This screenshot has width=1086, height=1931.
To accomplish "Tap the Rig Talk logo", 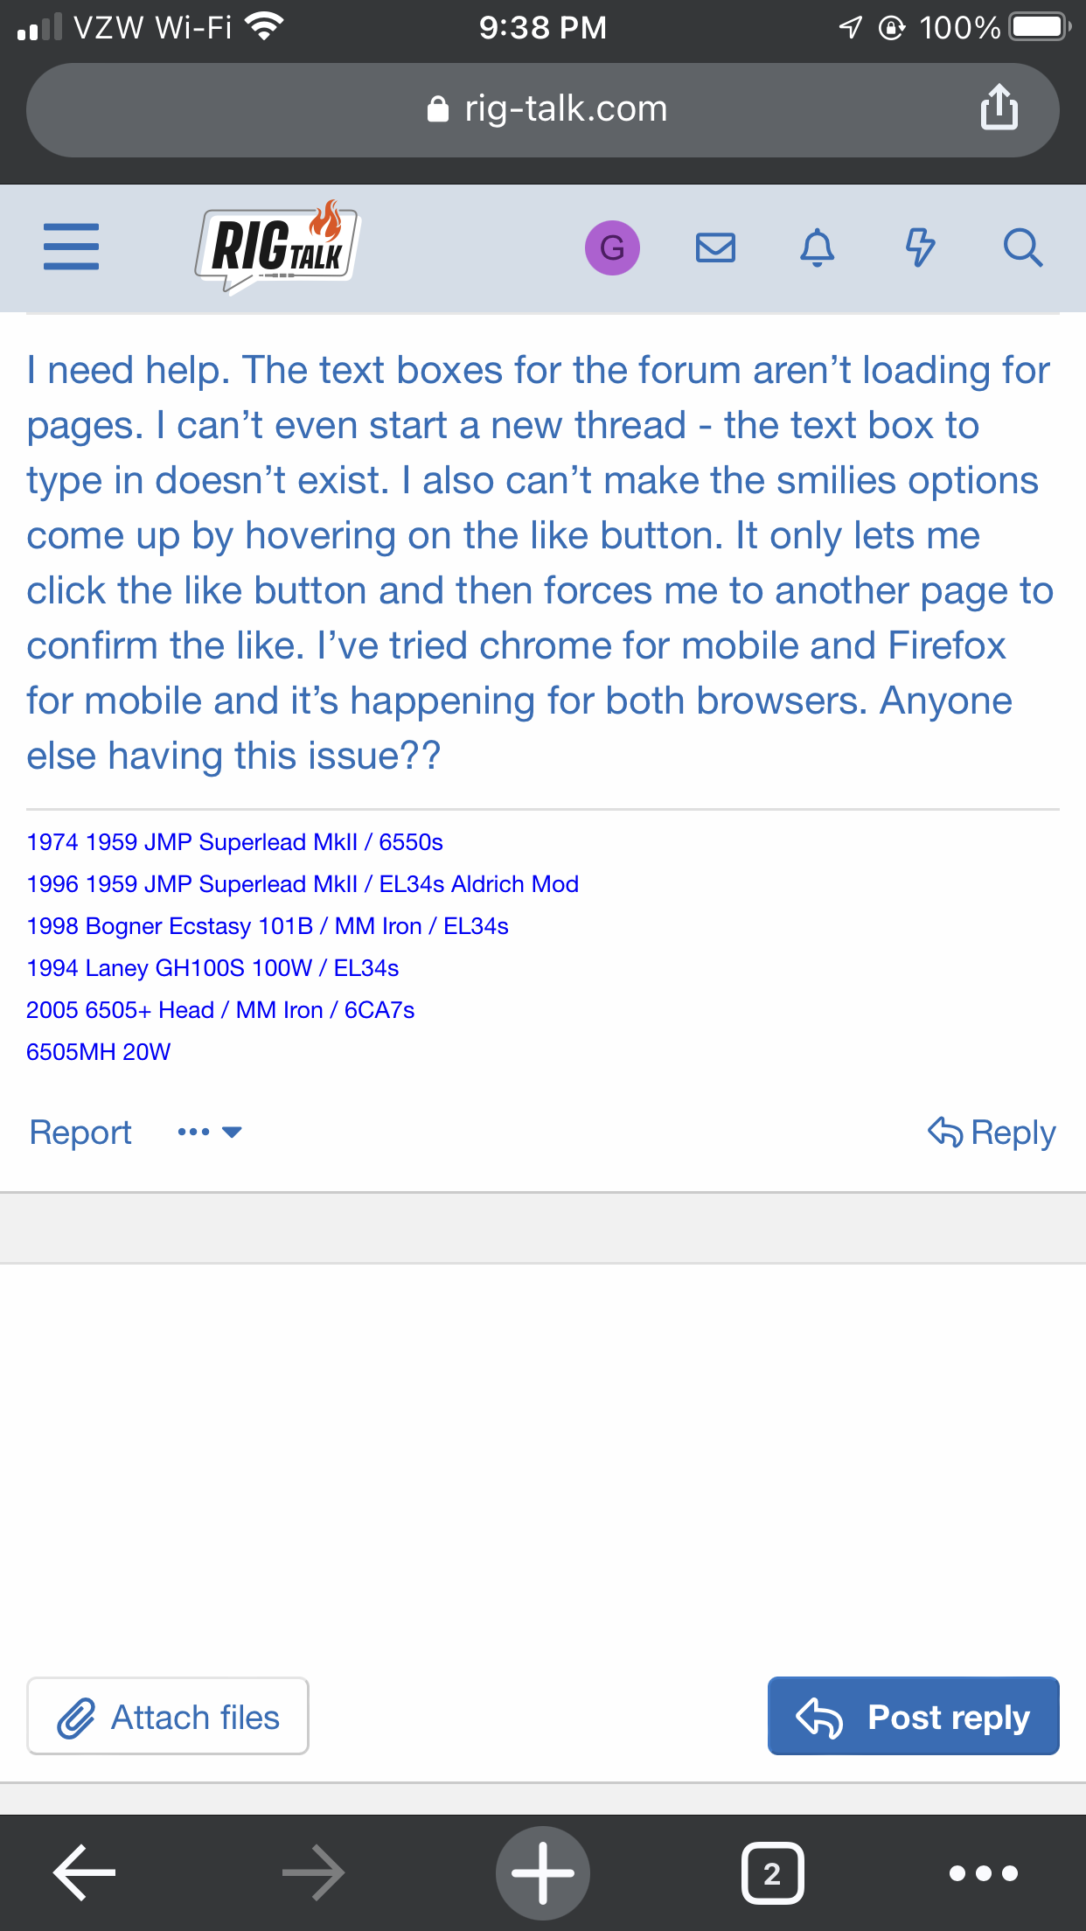I will tap(277, 247).
